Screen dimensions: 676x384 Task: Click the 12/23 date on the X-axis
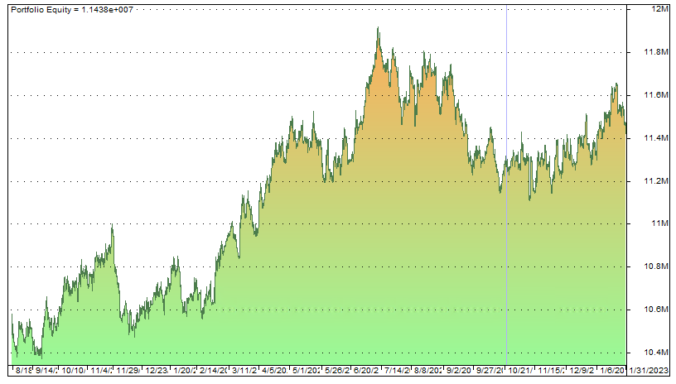pyautogui.click(x=158, y=370)
